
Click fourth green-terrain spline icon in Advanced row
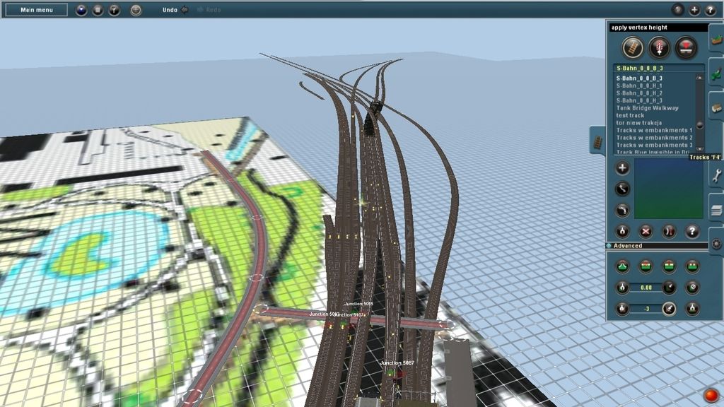coord(691,266)
